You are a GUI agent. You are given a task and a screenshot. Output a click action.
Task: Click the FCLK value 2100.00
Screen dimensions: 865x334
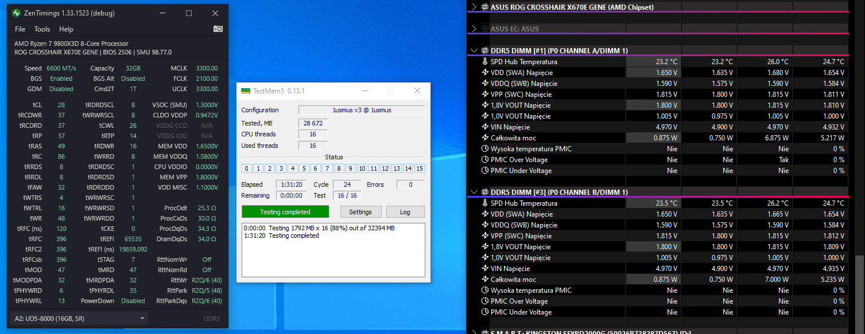pos(207,78)
